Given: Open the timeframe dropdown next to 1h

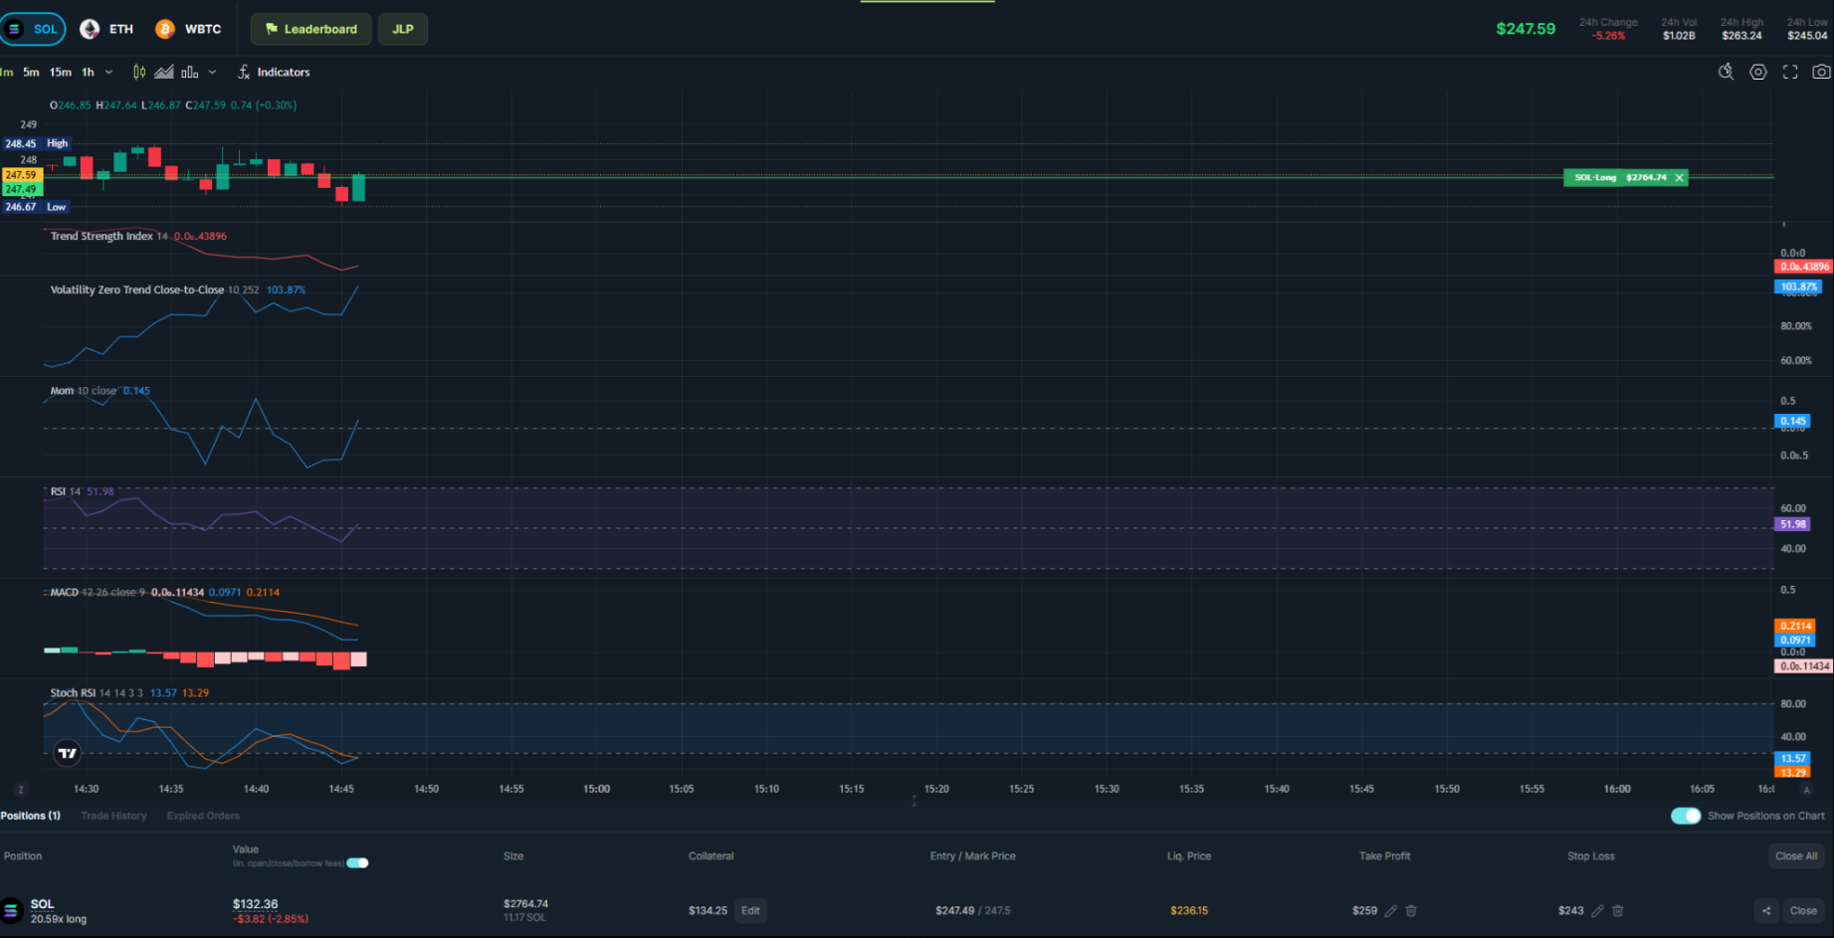Looking at the screenshot, I should [x=108, y=72].
